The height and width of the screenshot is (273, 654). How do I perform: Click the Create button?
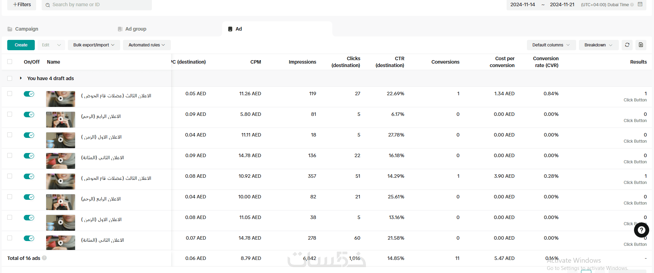coord(21,45)
